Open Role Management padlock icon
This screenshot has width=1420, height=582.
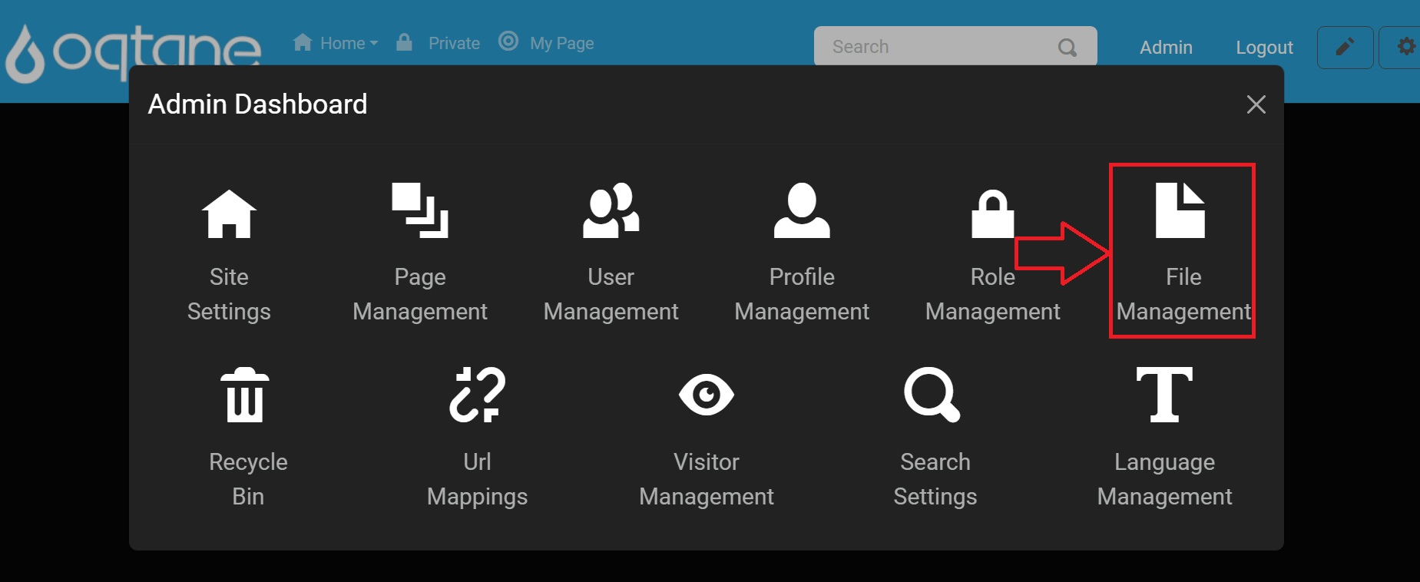pyautogui.click(x=993, y=213)
